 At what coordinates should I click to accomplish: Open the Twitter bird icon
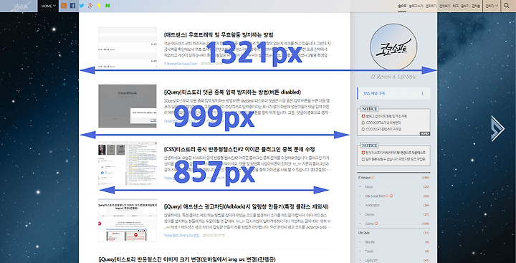pyautogui.click(x=82, y=6)
